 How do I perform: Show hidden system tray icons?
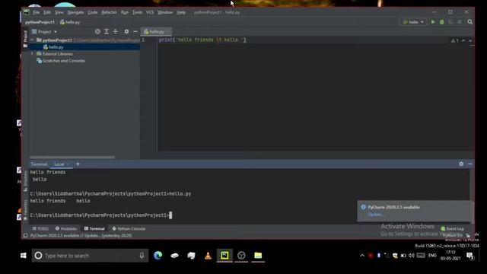pos(362,256)
